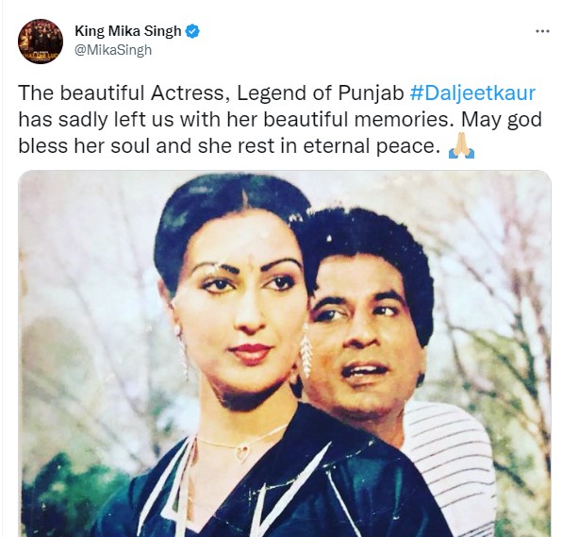
Task: Open the #Daljeetkaur hashtag
Action: click(x=472, y=92)
